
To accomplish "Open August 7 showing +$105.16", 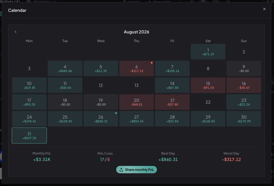I will pos(172,68).
